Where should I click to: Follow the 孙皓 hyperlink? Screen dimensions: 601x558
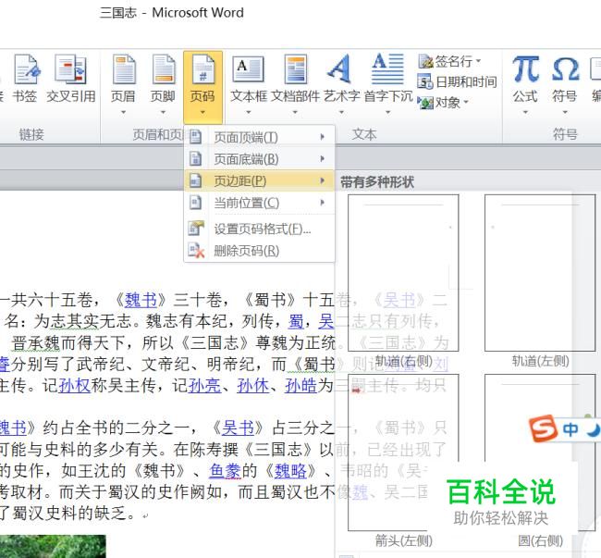pos(300,386)
